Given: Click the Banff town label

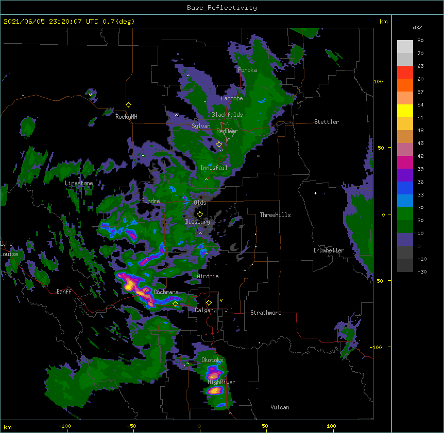Looking at the screenshot, I should coord(64,292).
